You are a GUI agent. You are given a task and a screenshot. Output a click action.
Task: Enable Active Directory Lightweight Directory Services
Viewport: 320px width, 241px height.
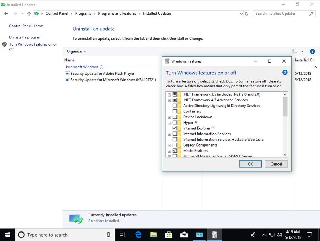click(x=175, y=106)
